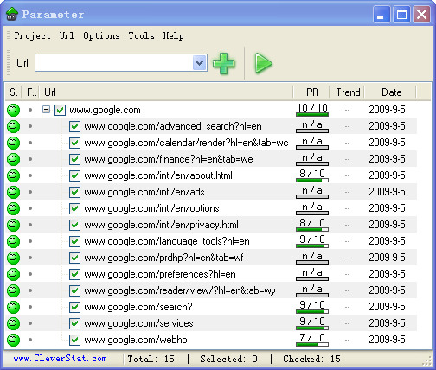Click smiley status icon for advanced_search row

coord(13,126)
